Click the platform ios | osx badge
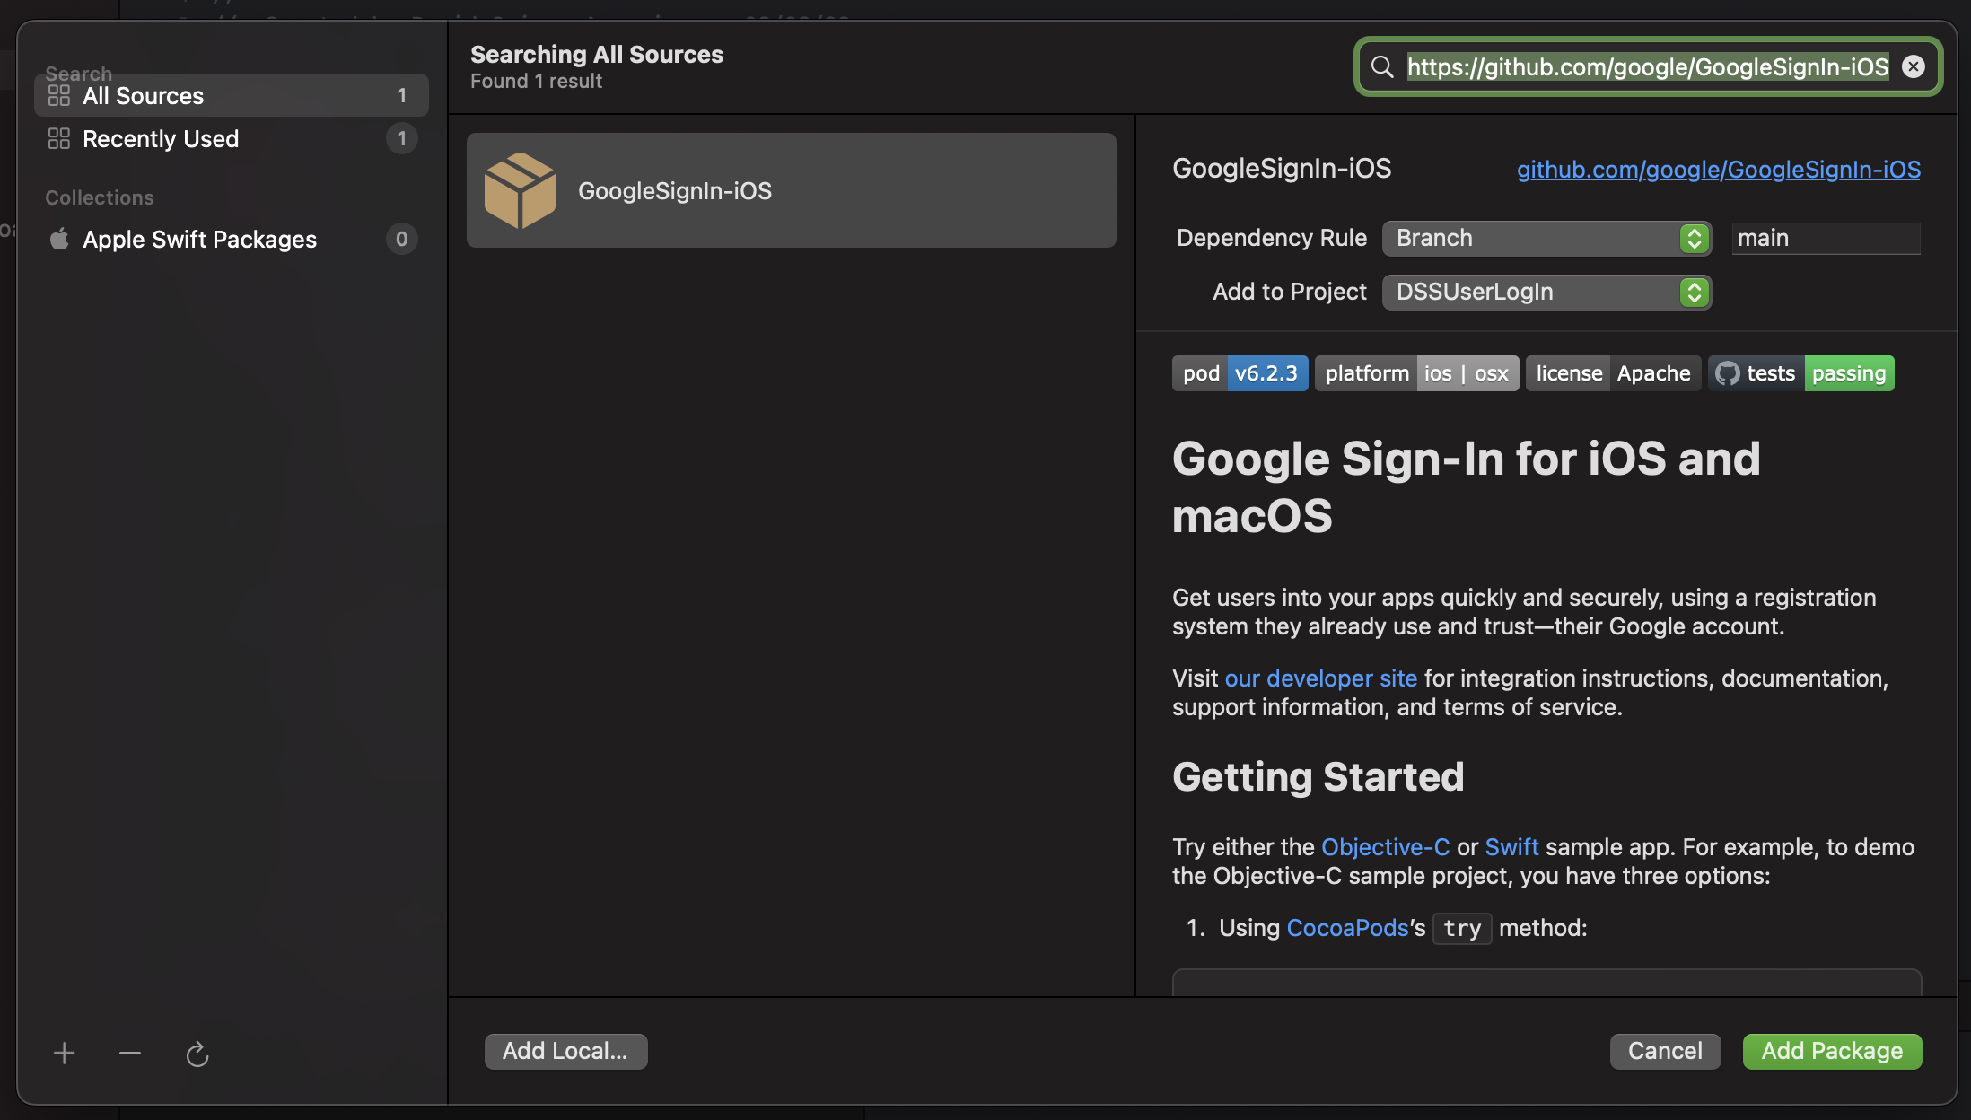The height and width of the screenshot is (1120, 1971). (x=1416, y=373)
